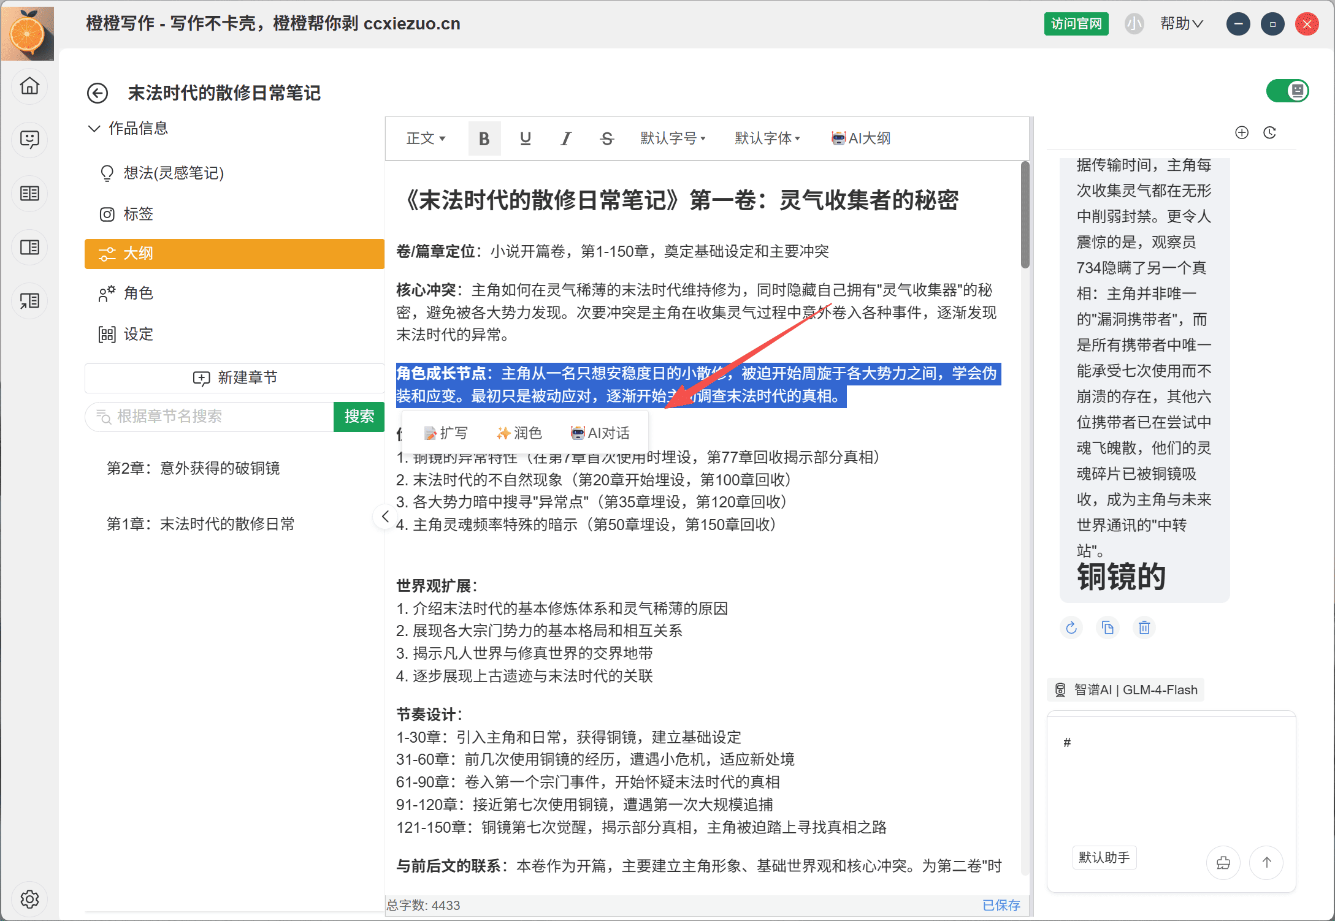Toggle the green AI assistant panel switch
Viewport: 1335px width, 921px height.
tap(1287, 91)
